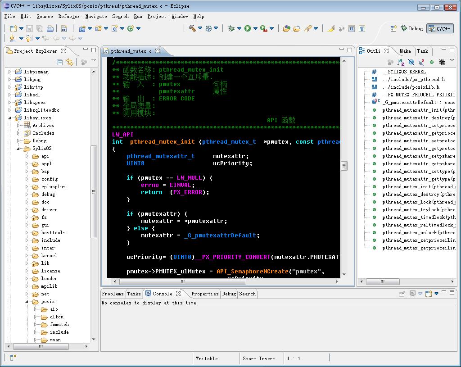This screenshot has height=367, width=461.
Task: Click the External Tools run icon
Action: 264,28
